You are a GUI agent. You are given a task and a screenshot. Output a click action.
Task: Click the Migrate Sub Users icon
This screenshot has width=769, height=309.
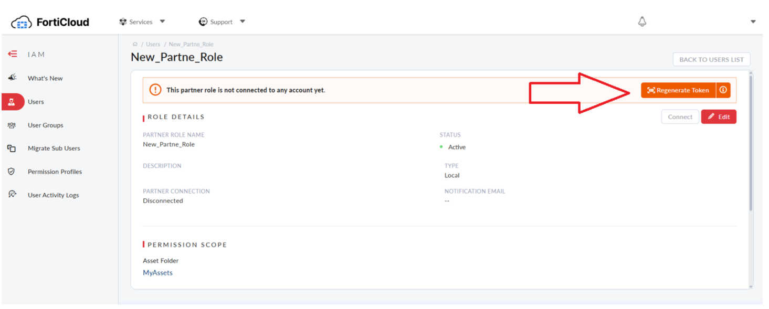(x=12, y=148)
